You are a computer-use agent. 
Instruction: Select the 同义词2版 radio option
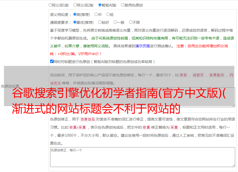pos(75,5)
